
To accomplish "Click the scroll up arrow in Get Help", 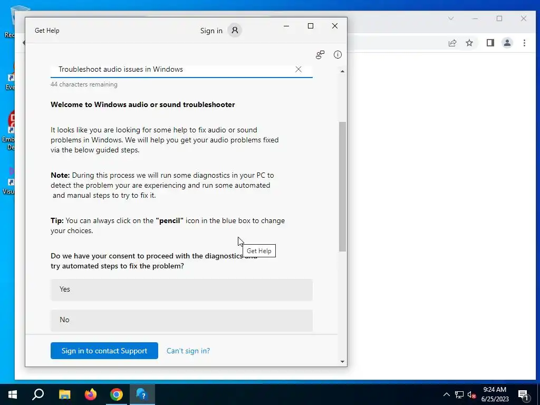I will click(x=342, y=71).
